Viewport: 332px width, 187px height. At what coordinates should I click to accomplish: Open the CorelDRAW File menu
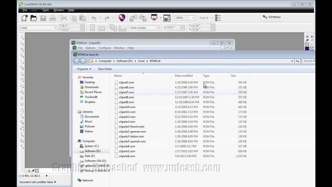pos(25,10)
